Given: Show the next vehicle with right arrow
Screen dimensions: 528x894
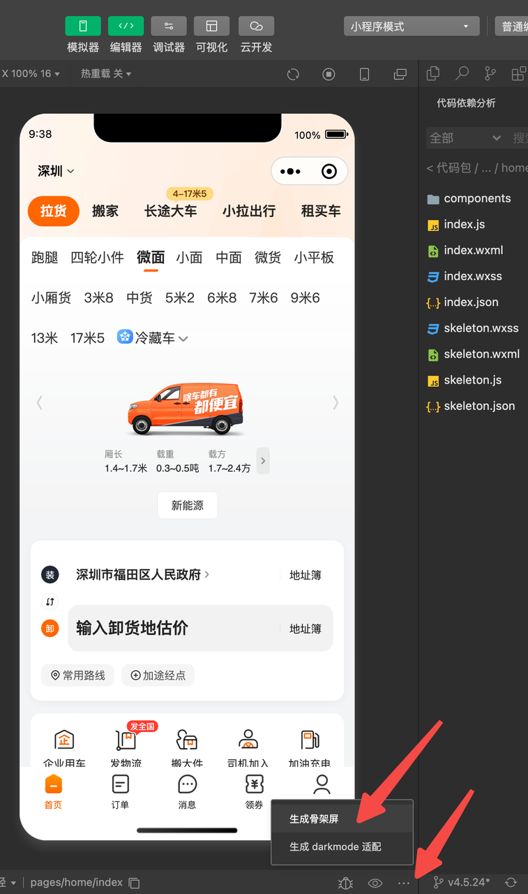Looking at the screenshot, I should tap(335, 403).
